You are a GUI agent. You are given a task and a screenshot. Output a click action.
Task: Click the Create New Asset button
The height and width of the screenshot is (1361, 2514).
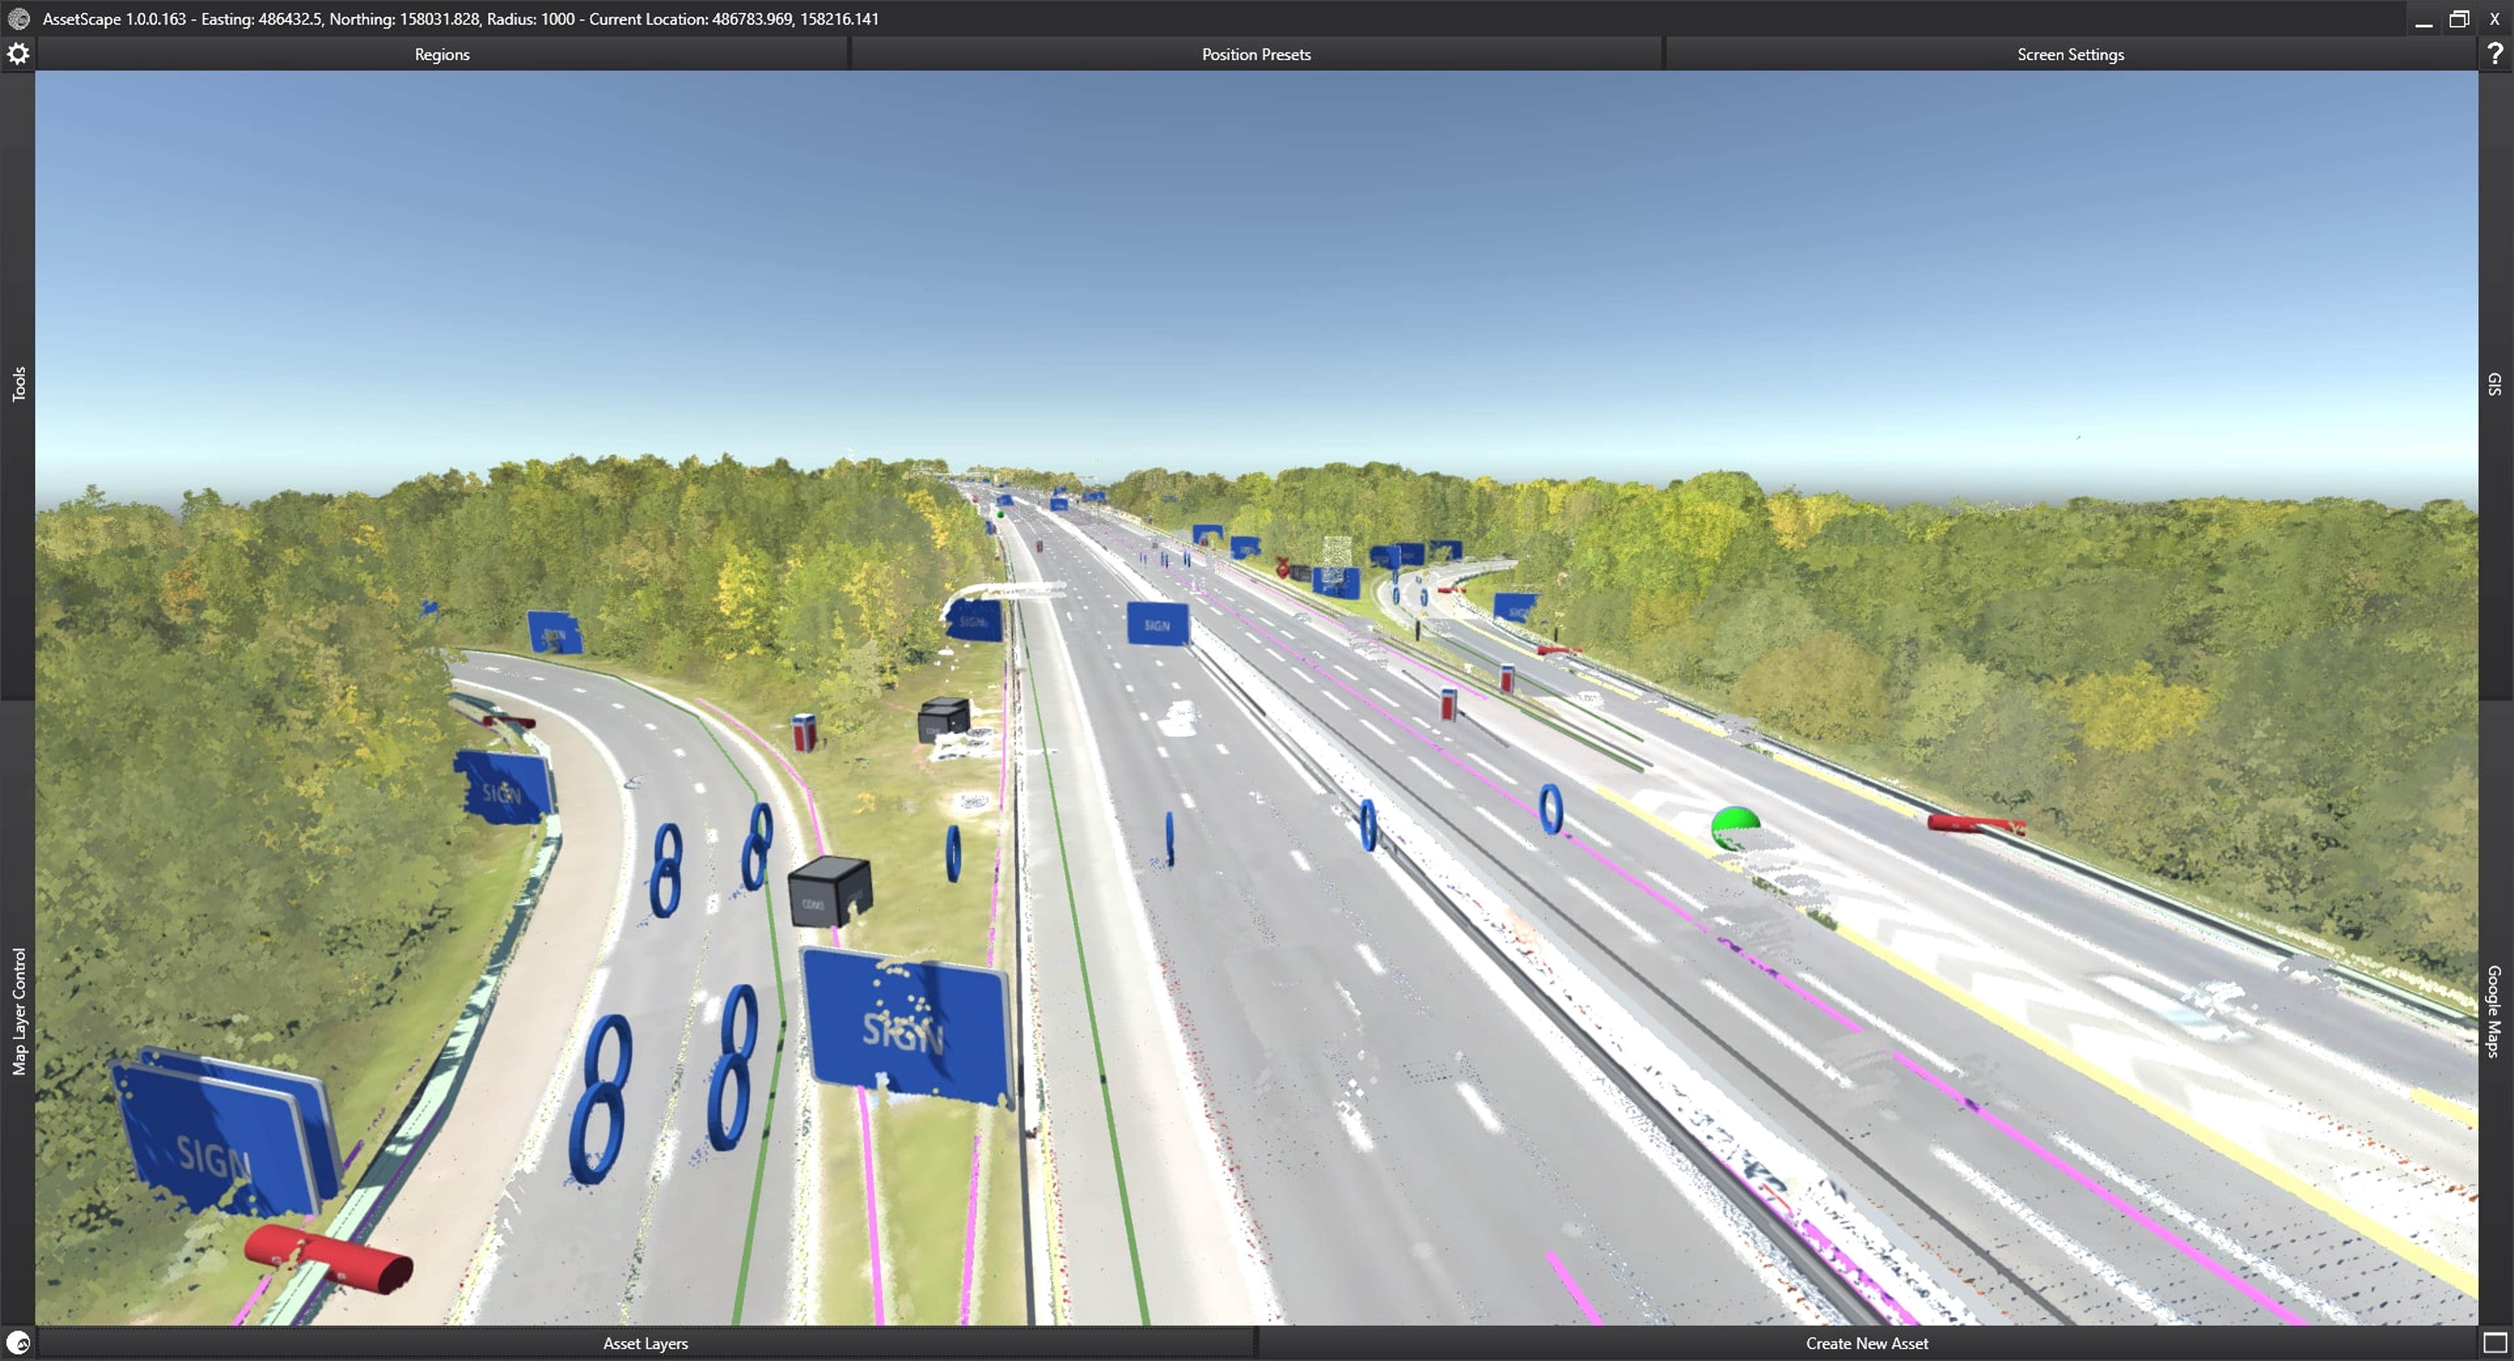[1866, 1344]
